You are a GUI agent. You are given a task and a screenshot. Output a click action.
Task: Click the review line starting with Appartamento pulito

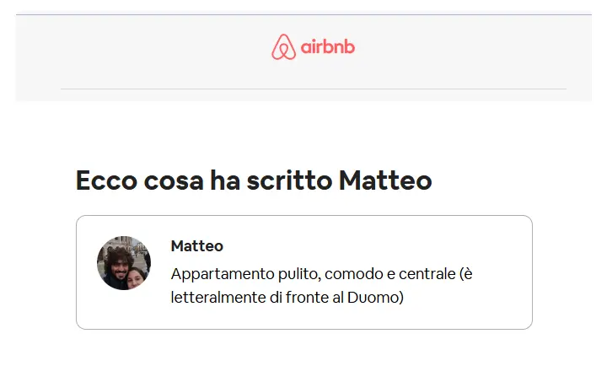click(322, 274)
